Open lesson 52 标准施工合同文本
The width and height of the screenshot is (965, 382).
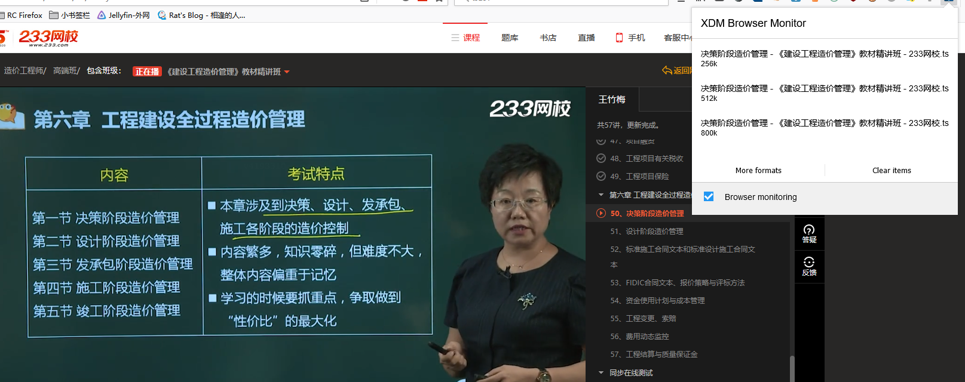click(x=682, y=256)
